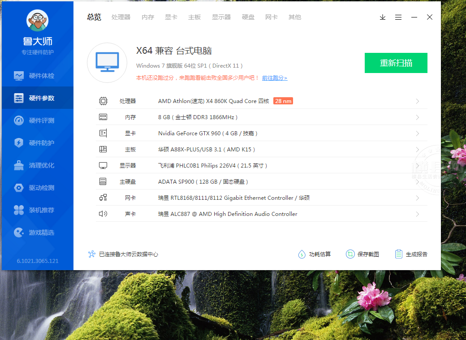Switch to the 总览 tab

point(94,17)
